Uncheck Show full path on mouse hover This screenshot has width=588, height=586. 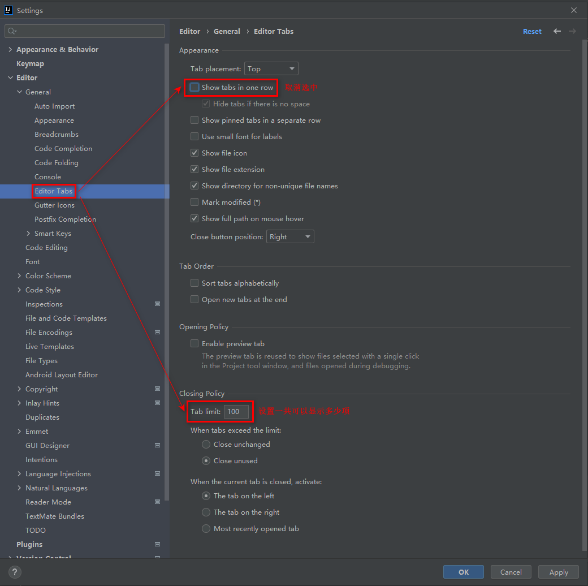click(x=194, y=218)
